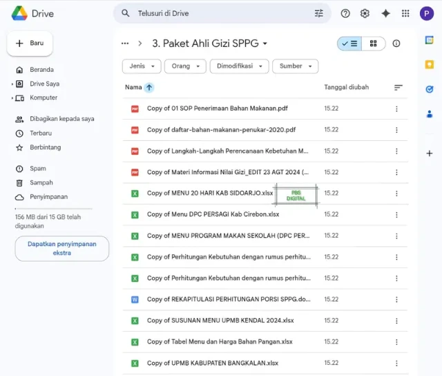Open the Help and support icon
Image resolution: width=442 pixels, height=376 pixels.
click(345, 13)
